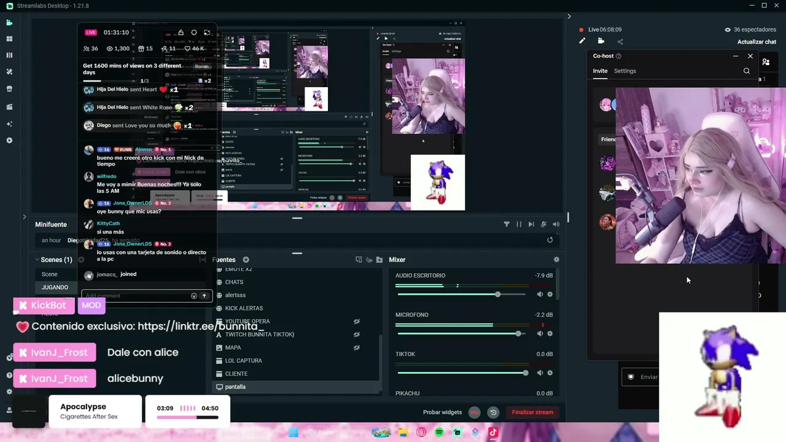Open TikTok app from the Windows taskbar
This screenshot has height=442, width=786.
[x=493, y=433]
